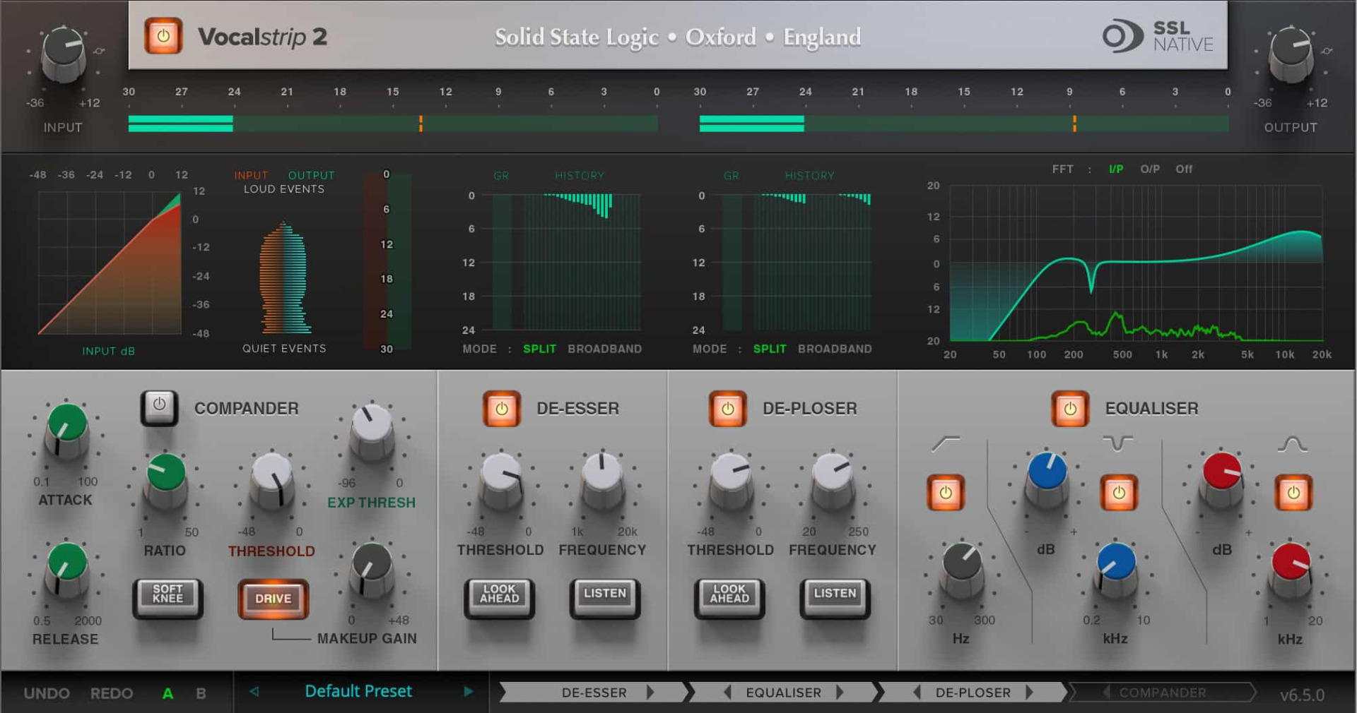Click the De-Ploser Frequency knob
Viewport: 1357px width, 713px height.
coord(833,480)
